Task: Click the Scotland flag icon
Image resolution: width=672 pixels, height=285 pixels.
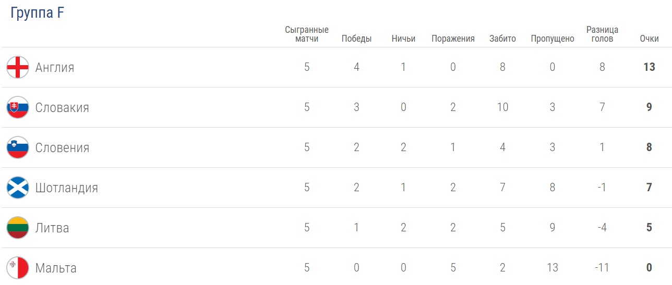Action: 18,188
